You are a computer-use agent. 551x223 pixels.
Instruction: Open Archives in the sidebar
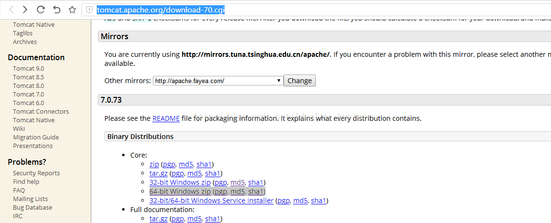(x=25, y=42)
